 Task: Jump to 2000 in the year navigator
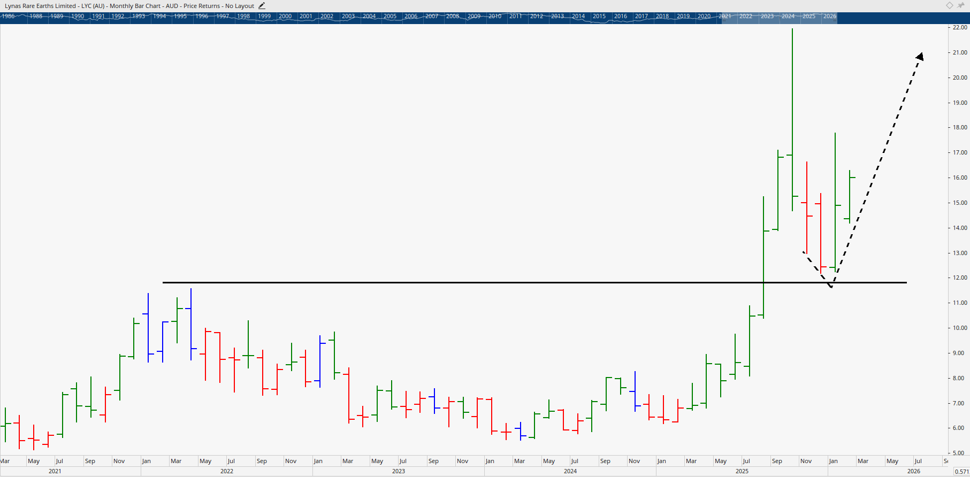286,16
